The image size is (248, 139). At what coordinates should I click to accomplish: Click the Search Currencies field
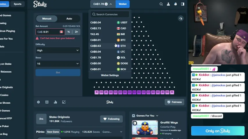tap(110, 14)
